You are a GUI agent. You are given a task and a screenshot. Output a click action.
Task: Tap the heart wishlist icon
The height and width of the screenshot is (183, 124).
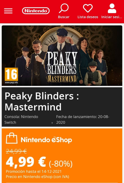88,8
